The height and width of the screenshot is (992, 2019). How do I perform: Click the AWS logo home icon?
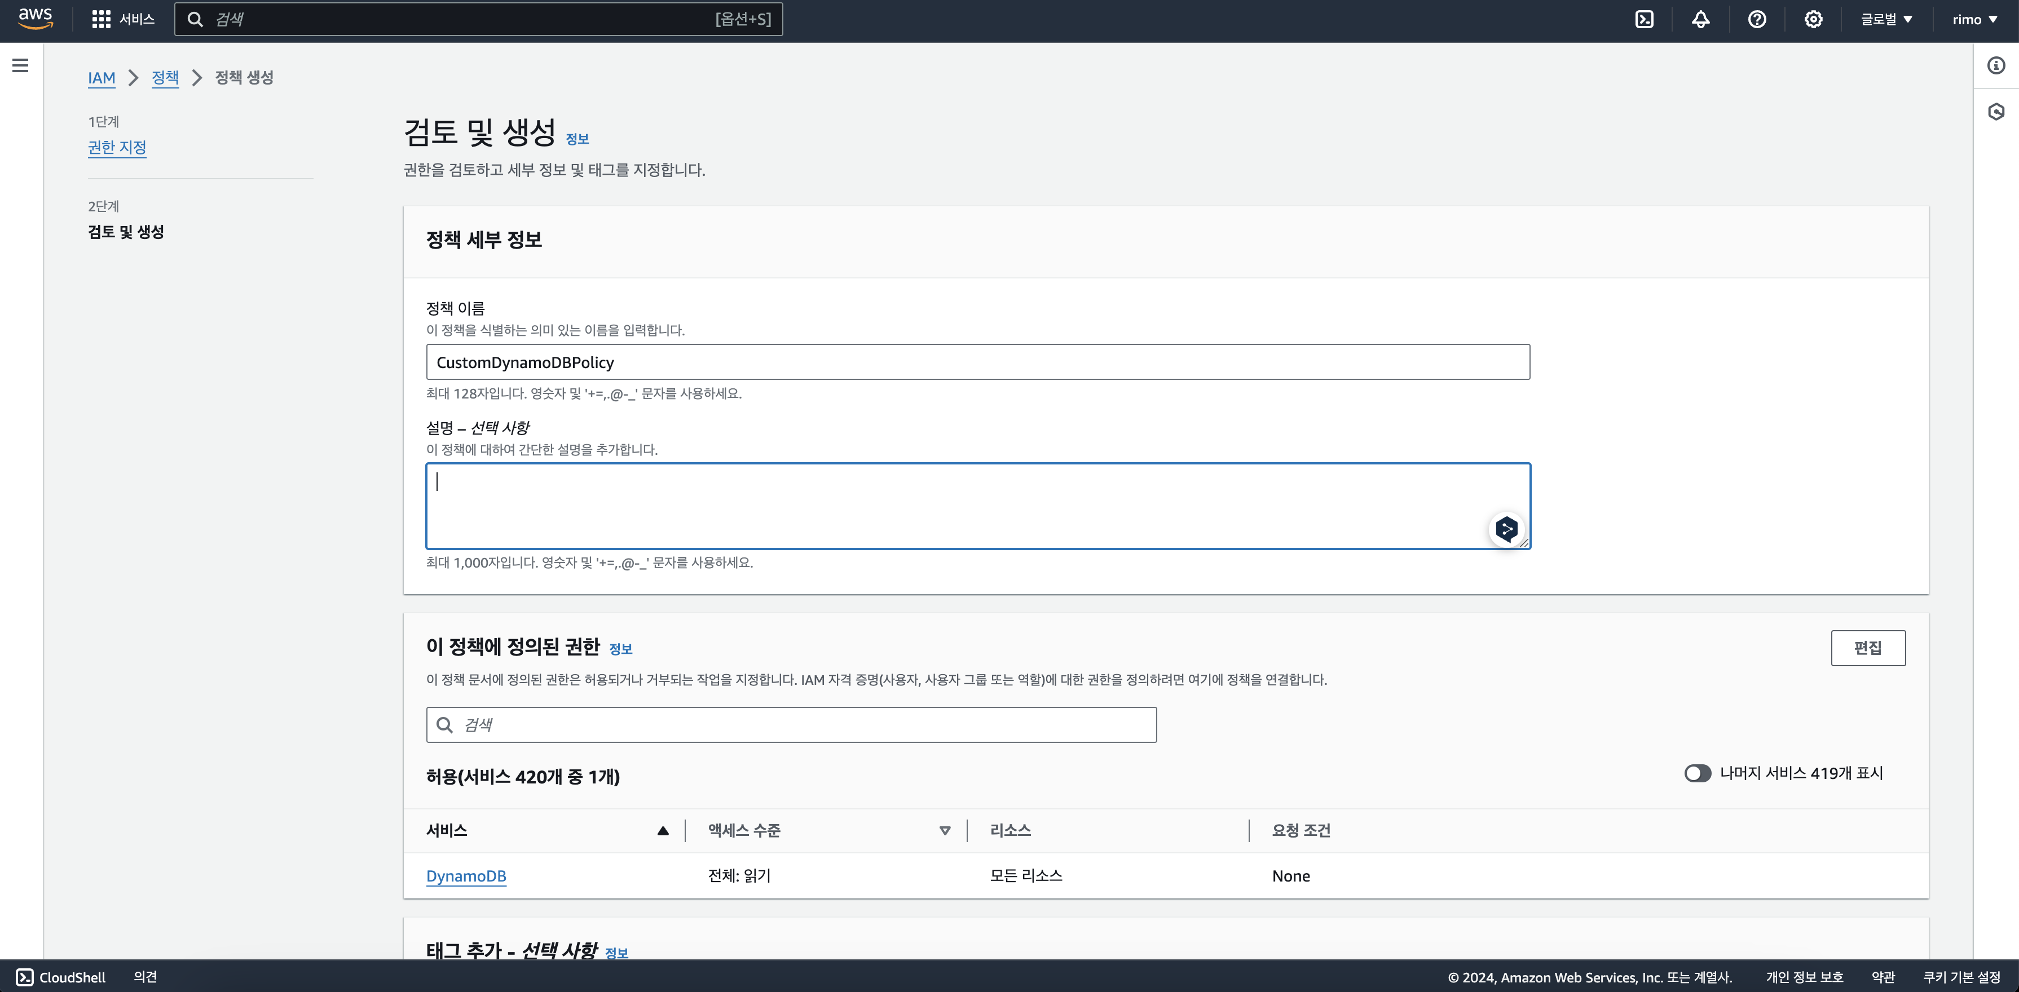tap(36, 18)
